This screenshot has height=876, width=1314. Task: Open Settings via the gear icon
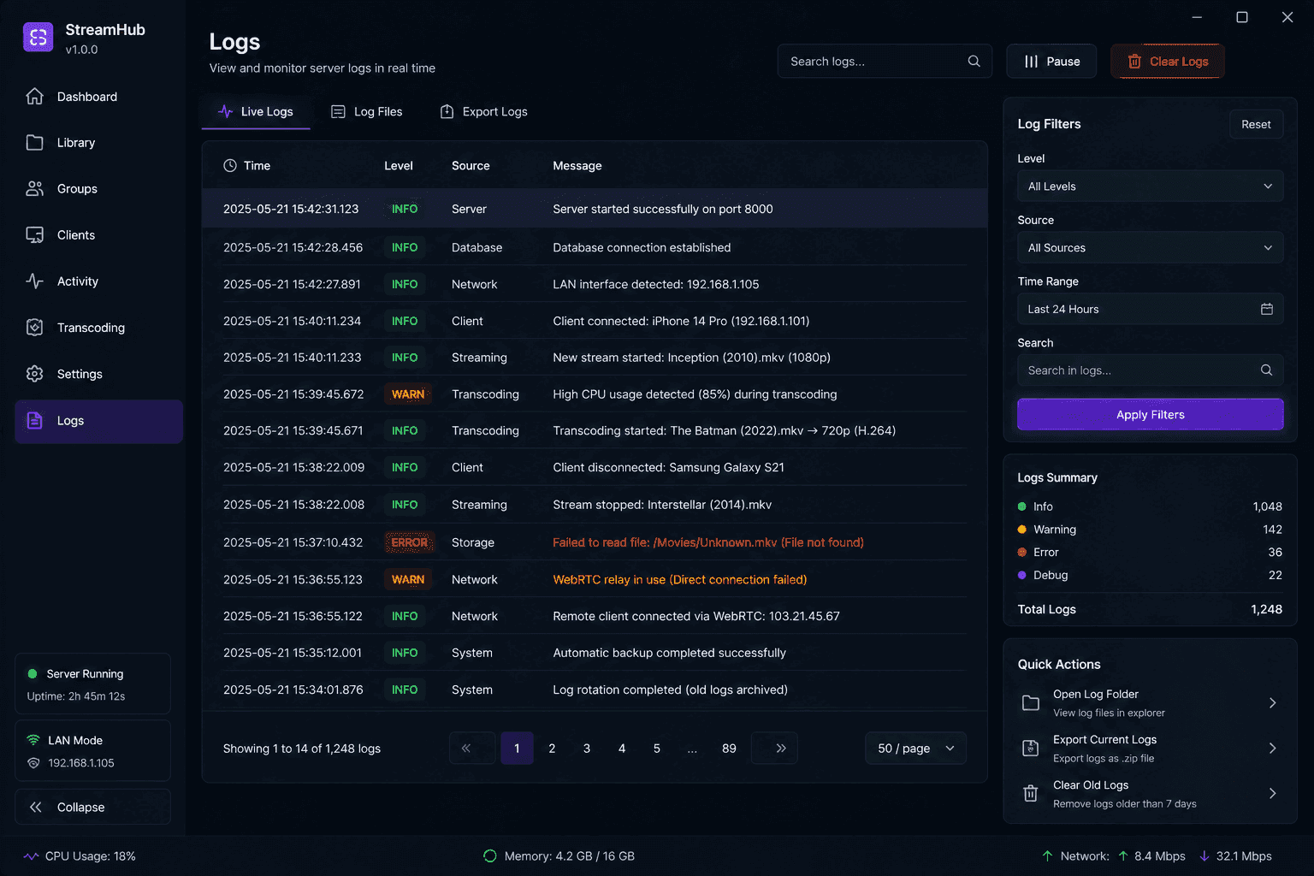(x=34, y=374)
